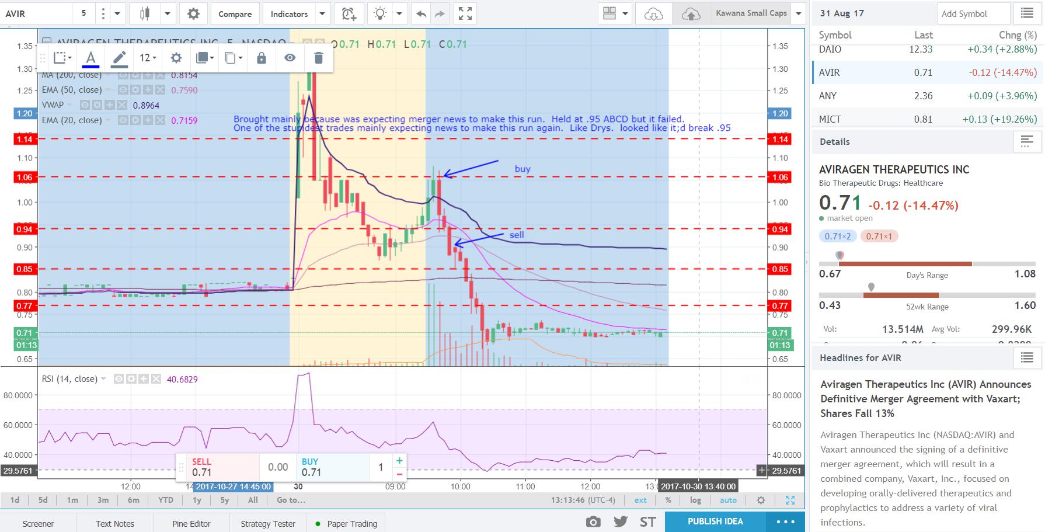The width and height of the screenshot is (1045, 532).
Task: Hide the RSI (14, close) indicator
Action: tap(119, 379)
